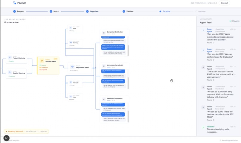Click the Request step checkmark icon
Image resolution: width=241 pixels, height=143 pixels.
click(14, 11)
